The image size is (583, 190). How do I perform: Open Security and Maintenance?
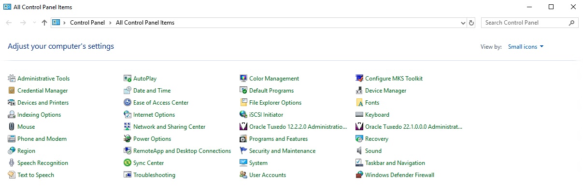click(282, 151)
